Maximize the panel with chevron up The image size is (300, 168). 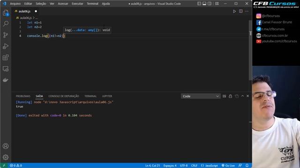[243, 96]
